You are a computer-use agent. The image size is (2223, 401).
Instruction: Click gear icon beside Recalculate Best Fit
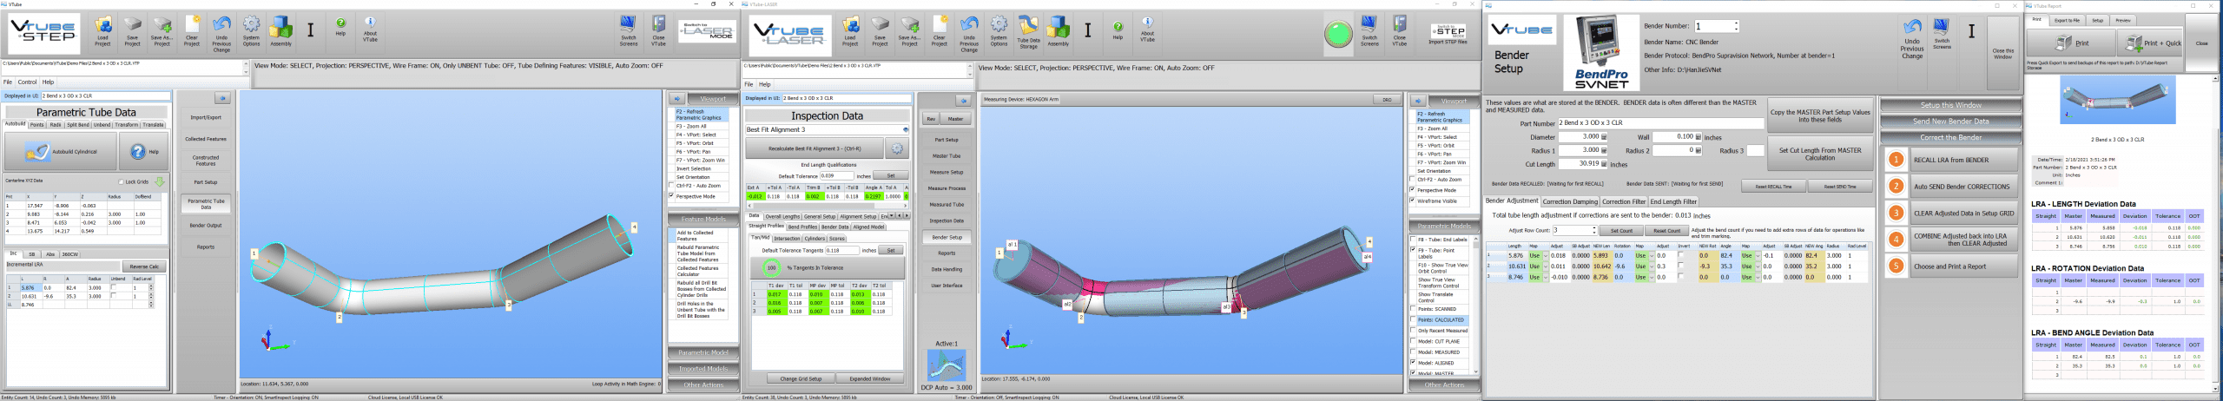coord(897,148)
